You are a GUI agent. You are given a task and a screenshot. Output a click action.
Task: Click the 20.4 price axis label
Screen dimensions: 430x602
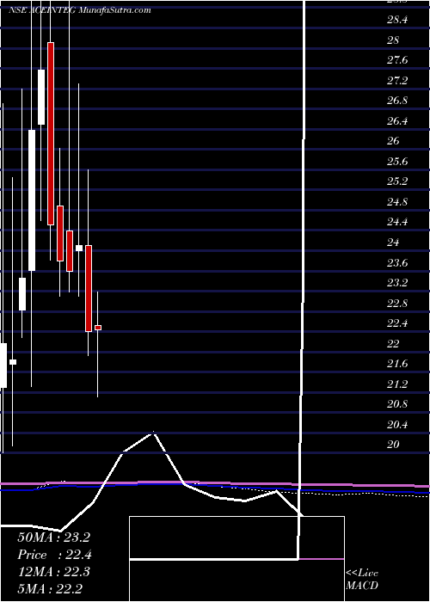397,424
